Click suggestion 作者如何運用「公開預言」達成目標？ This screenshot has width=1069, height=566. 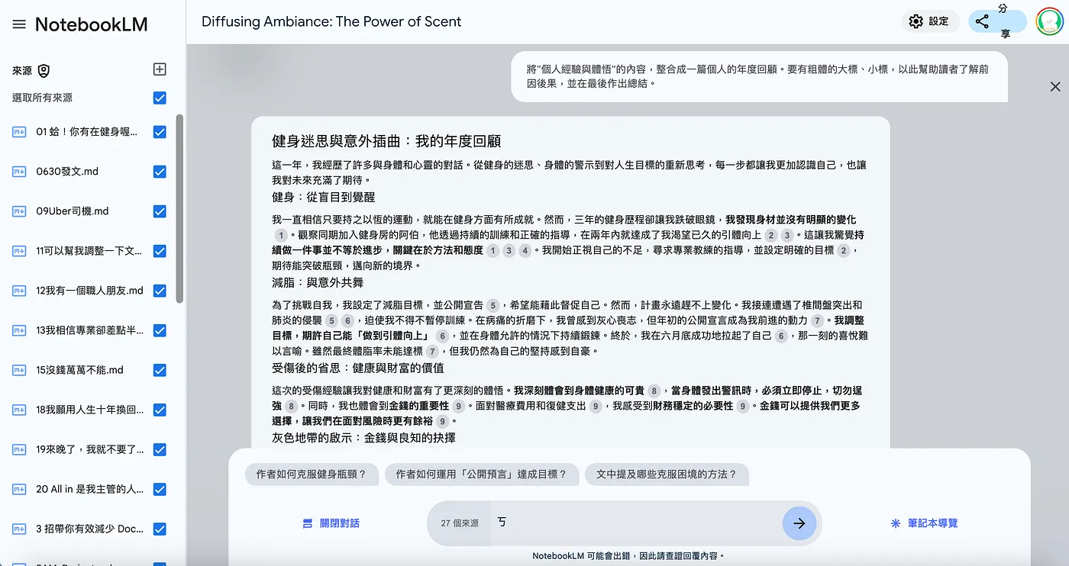coord(482,474)
